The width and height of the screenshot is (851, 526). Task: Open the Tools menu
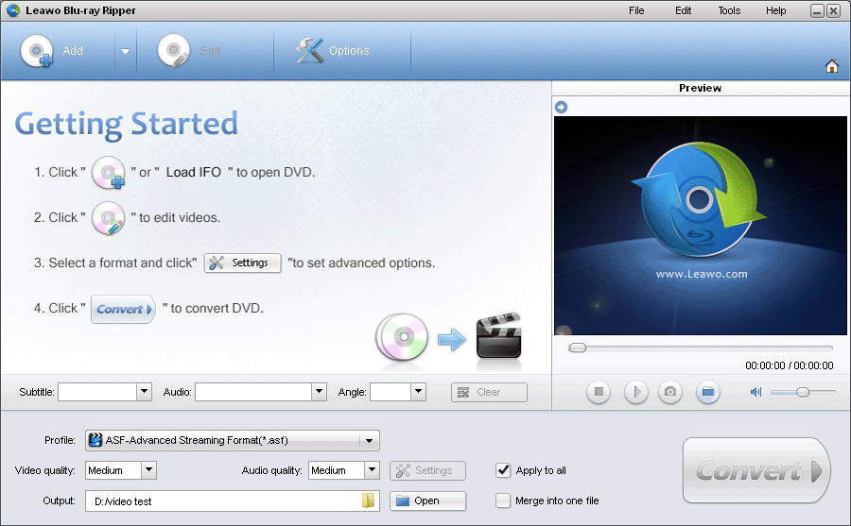point(729,10)
